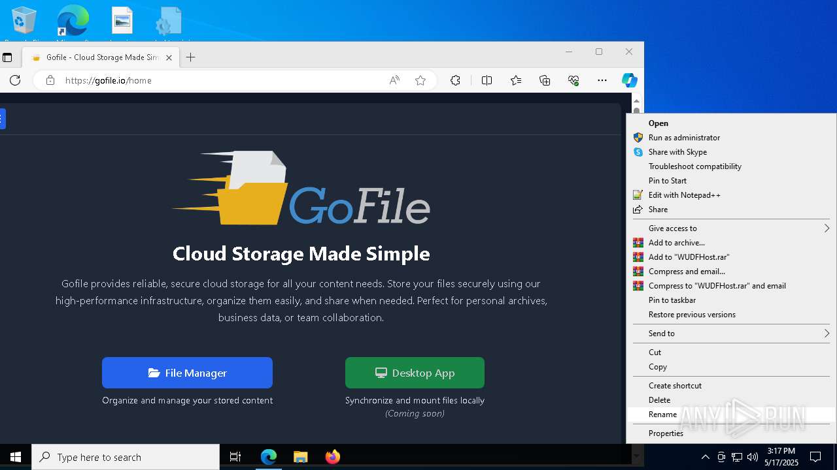The height and width of the screenshot is (470, 837).
Task: Select Delete from context menu
Action: click(x=731, y=400)
